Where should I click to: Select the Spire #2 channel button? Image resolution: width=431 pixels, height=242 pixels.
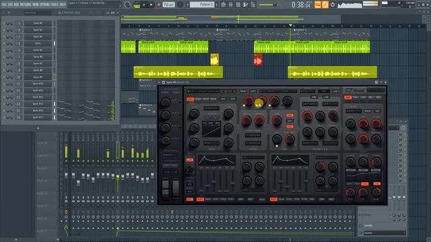[38, 24]
